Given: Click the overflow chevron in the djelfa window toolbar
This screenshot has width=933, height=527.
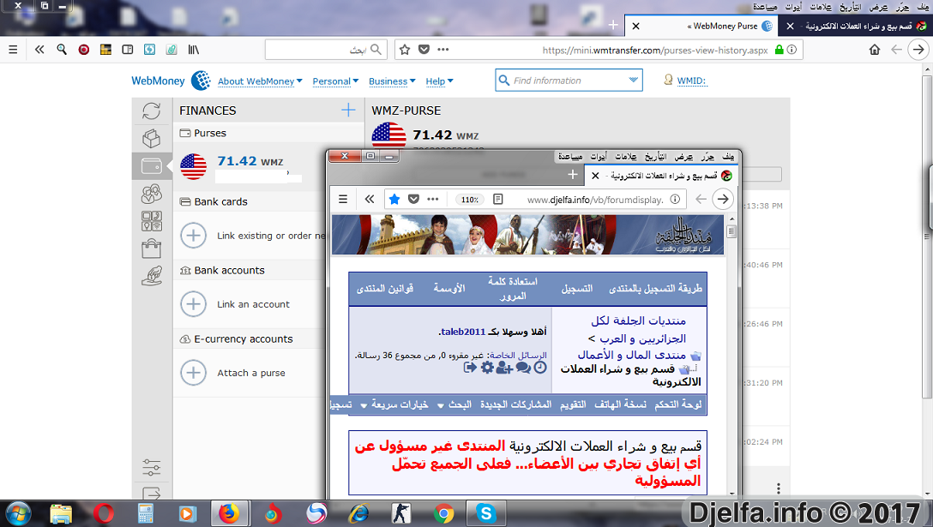Looking at the screenshot, I should pos(370,200).
